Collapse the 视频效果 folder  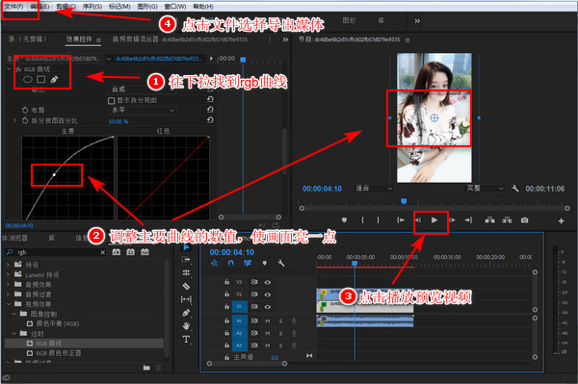[9, 304]
